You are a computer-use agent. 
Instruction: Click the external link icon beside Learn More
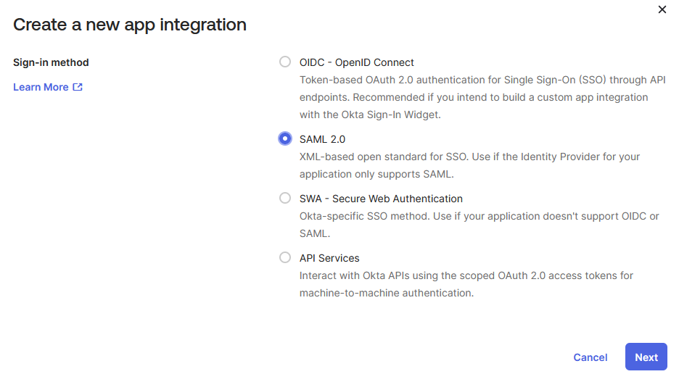78,88
